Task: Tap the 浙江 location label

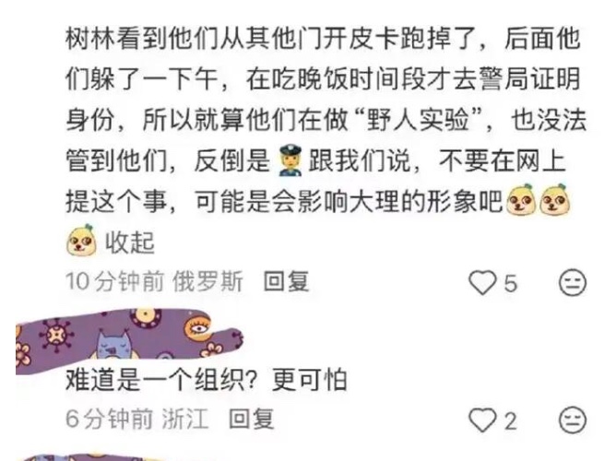Action: (185, 419)
